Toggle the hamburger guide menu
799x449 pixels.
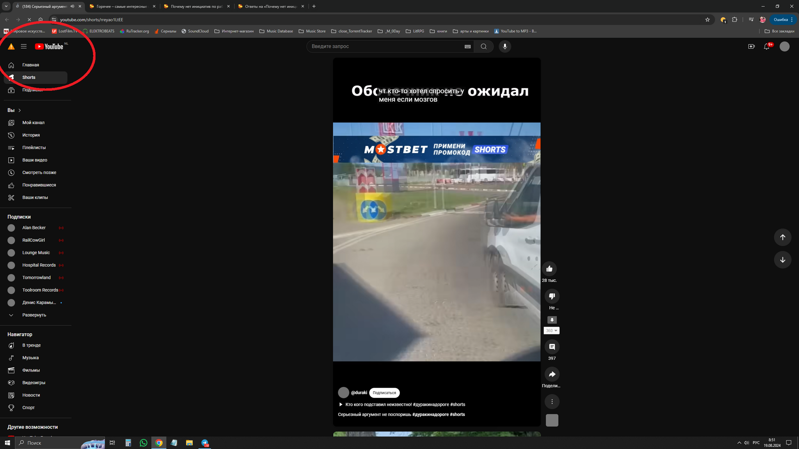coord(24,46)
